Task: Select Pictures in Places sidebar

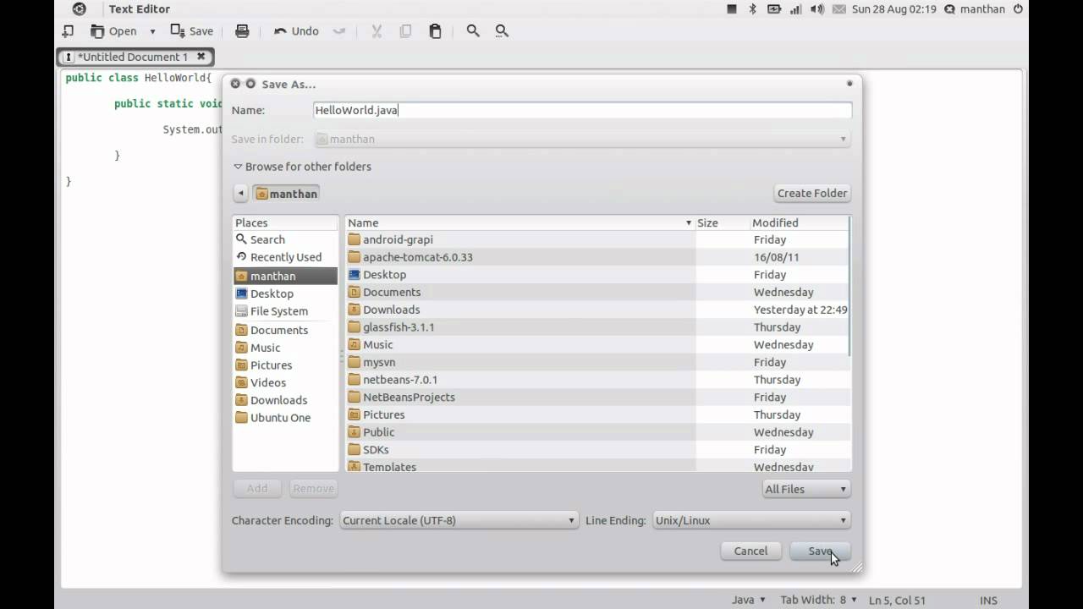Action: point(285,365)
